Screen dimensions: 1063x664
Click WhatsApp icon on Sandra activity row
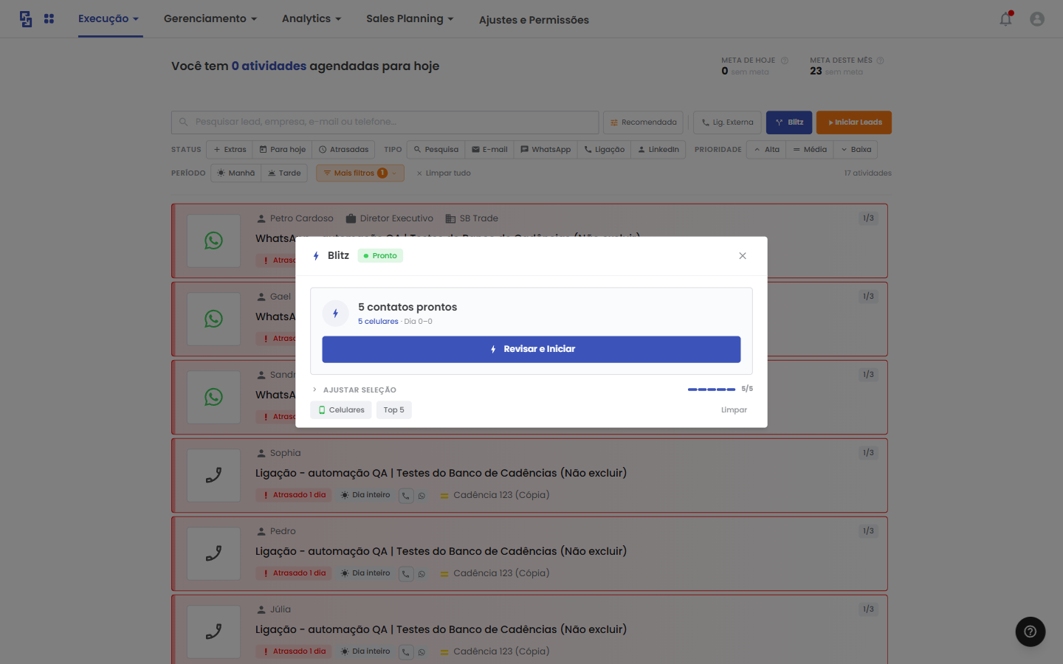coord(213,397)
